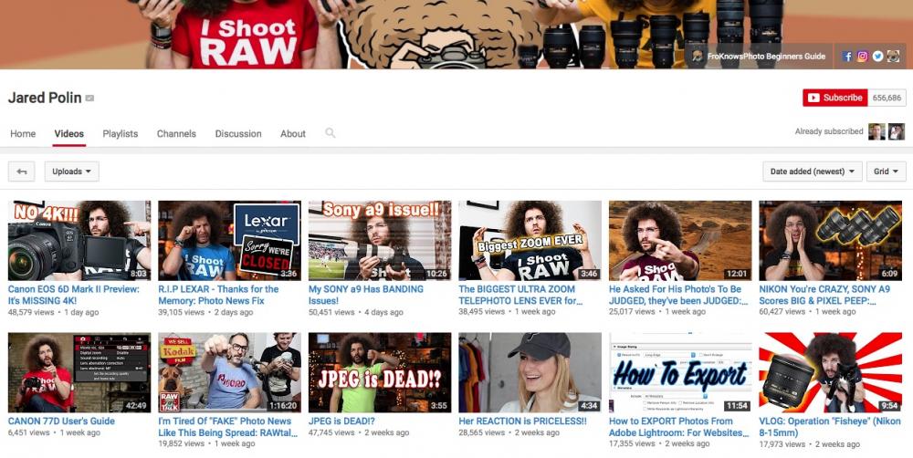The height and width of the screenshot is (458, 913).
Task: Go to the About tab
Action: (293, 133)
